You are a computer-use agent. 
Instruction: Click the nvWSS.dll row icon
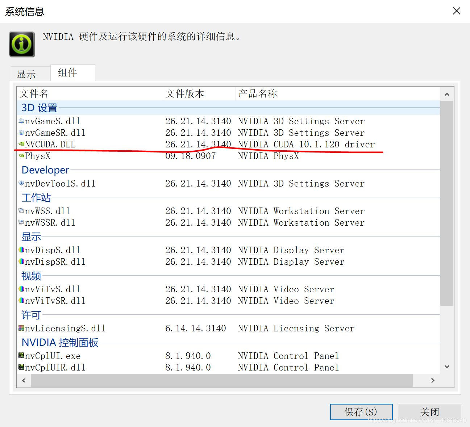tap(21, 210)
